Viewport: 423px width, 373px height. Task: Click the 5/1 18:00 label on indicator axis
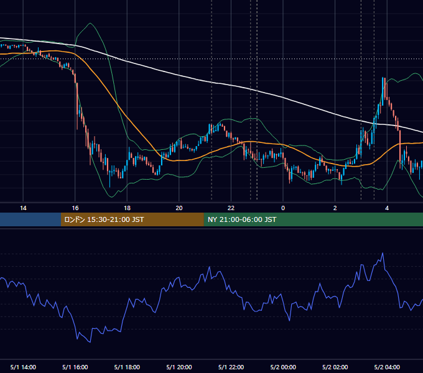pos(127,367)
